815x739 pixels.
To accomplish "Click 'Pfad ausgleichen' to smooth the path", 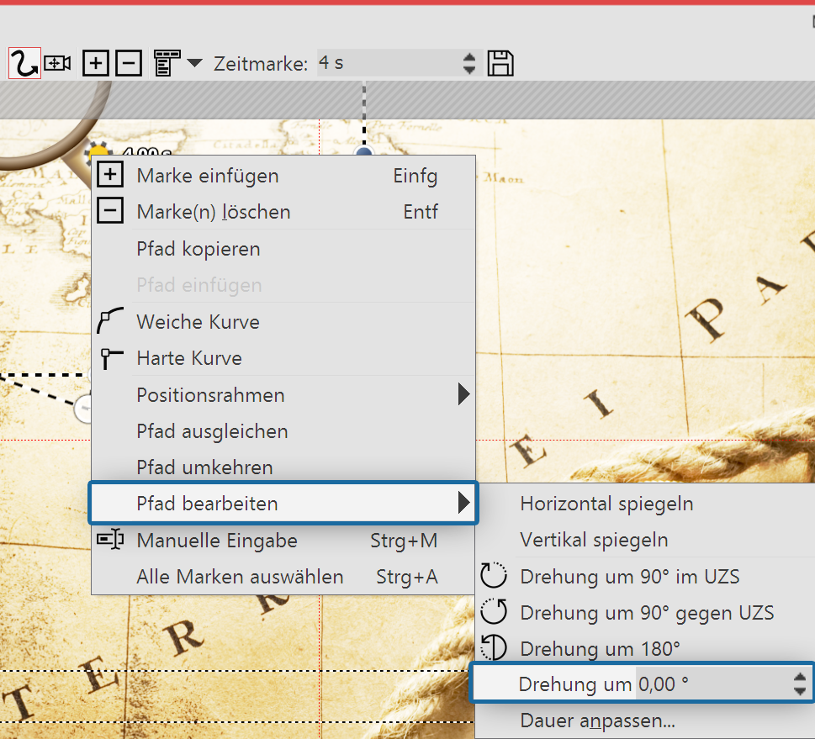I will [212, 430].
